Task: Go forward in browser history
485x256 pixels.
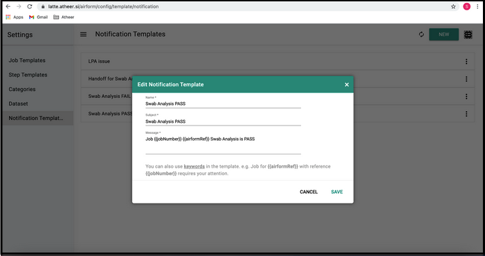Action: [x=19, y=6]
